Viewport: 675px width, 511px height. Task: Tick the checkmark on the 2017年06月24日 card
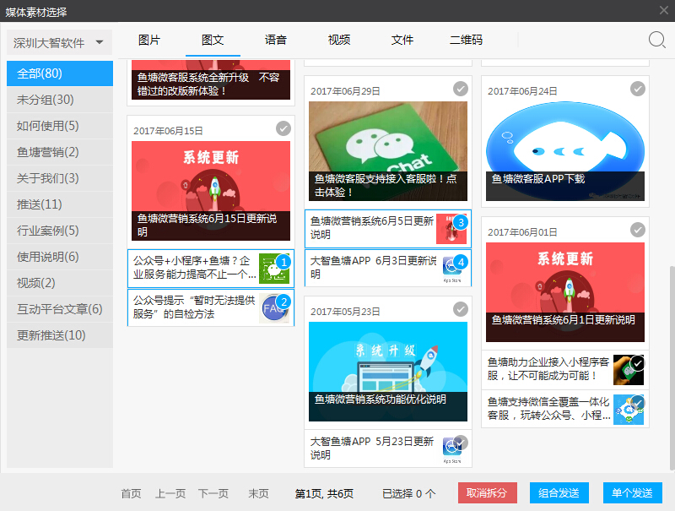click(638, 89)
